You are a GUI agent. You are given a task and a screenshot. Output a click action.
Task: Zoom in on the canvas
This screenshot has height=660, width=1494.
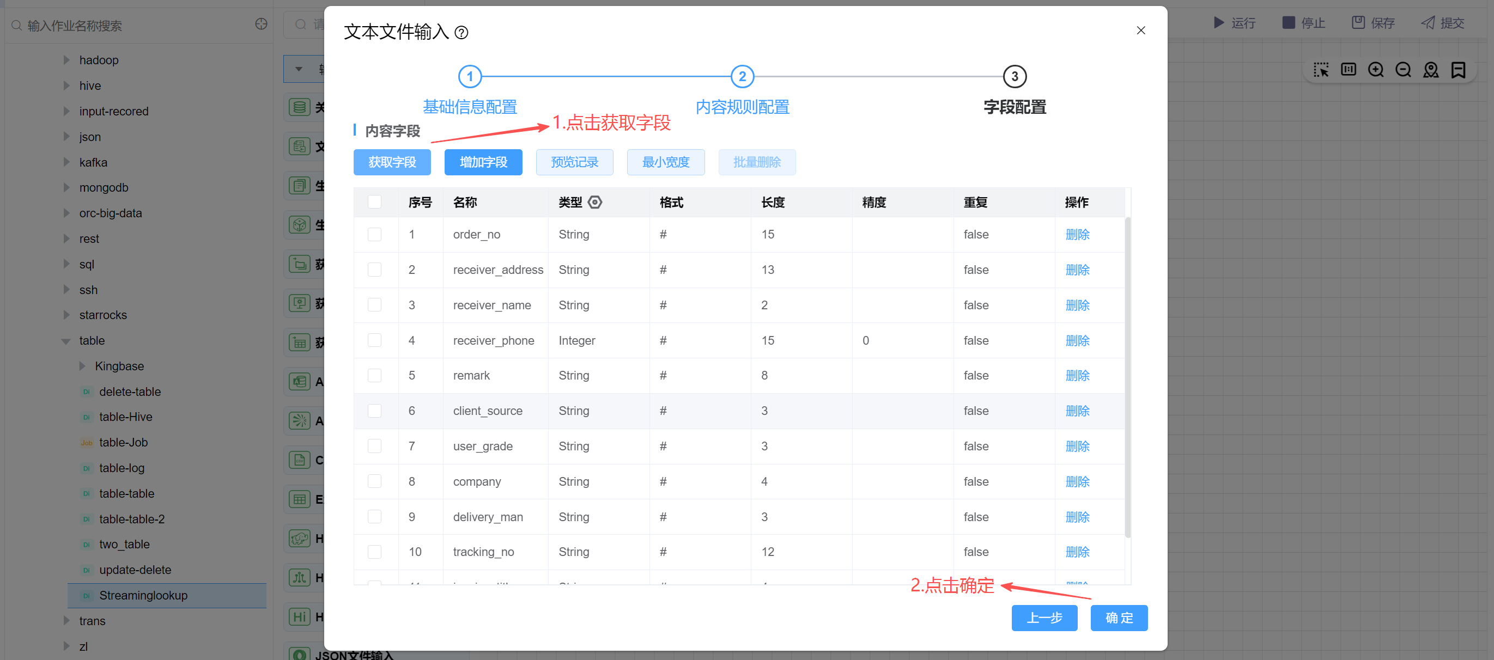coord(1376,70)
